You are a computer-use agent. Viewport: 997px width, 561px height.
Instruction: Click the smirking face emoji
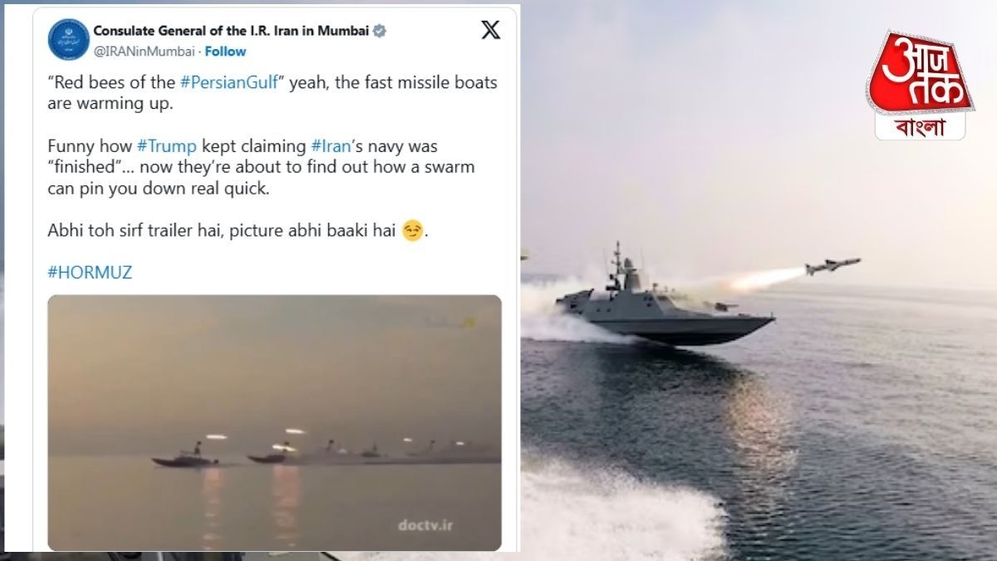click(x=410, y=232)
